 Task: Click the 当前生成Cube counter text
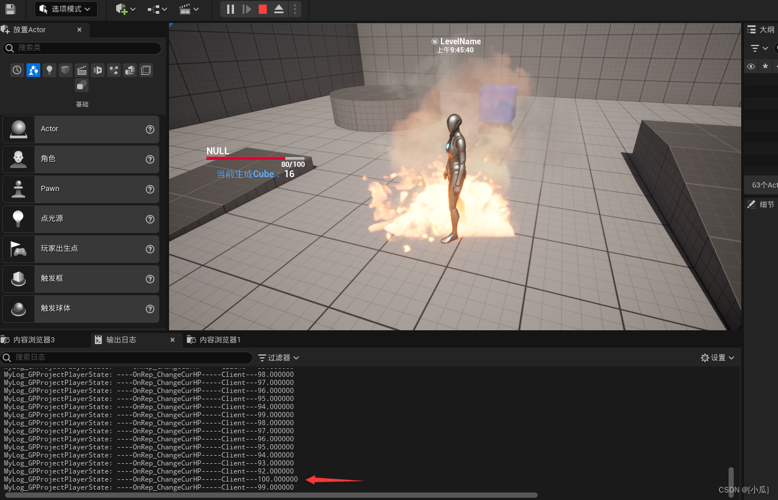[255, 174]
